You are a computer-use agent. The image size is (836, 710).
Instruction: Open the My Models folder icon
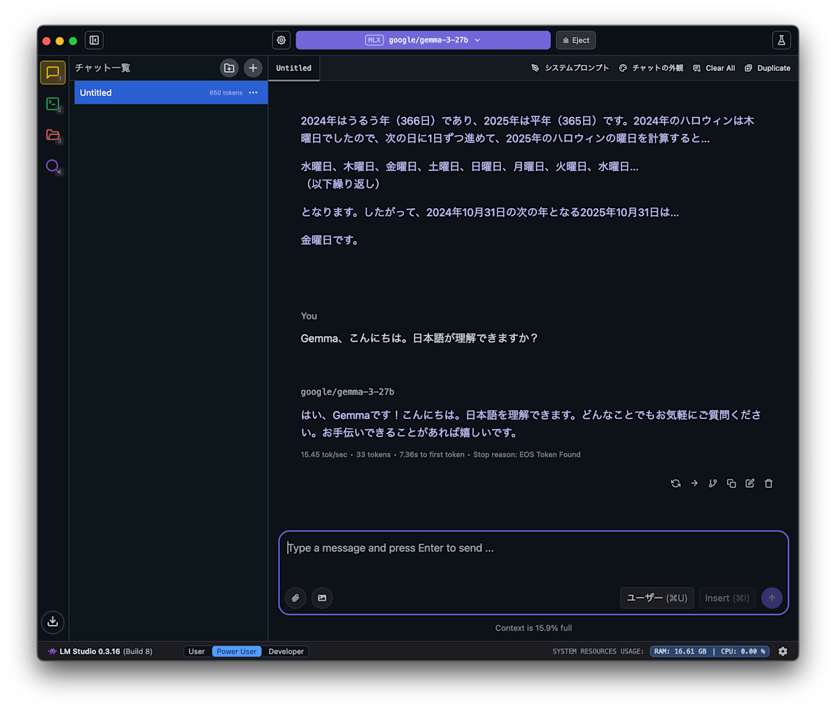pyautogui.click(x=53, y=135)
